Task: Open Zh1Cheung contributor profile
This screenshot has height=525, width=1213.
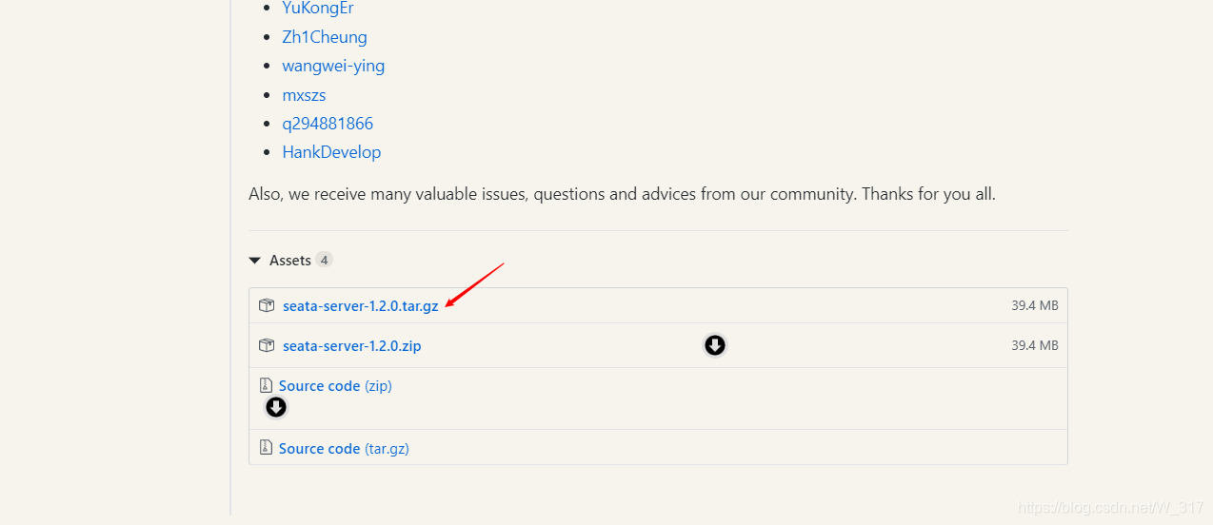Action: (325, 37)
